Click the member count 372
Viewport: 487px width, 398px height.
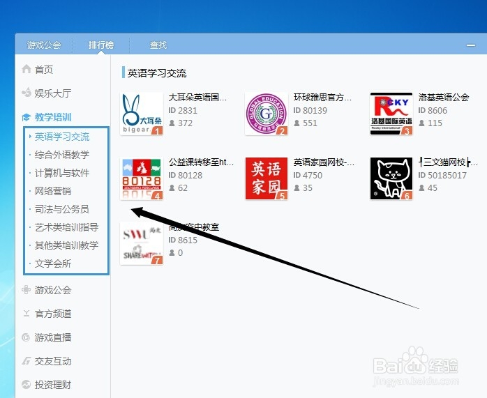tap(185, 123)
